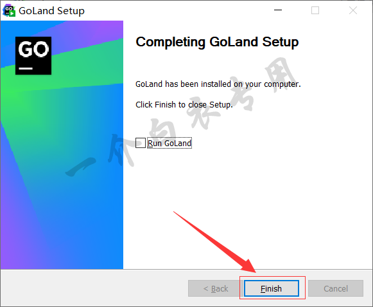Click the white dash under GO in the logo
Screen dimensions: 373x307
[26, 68]
